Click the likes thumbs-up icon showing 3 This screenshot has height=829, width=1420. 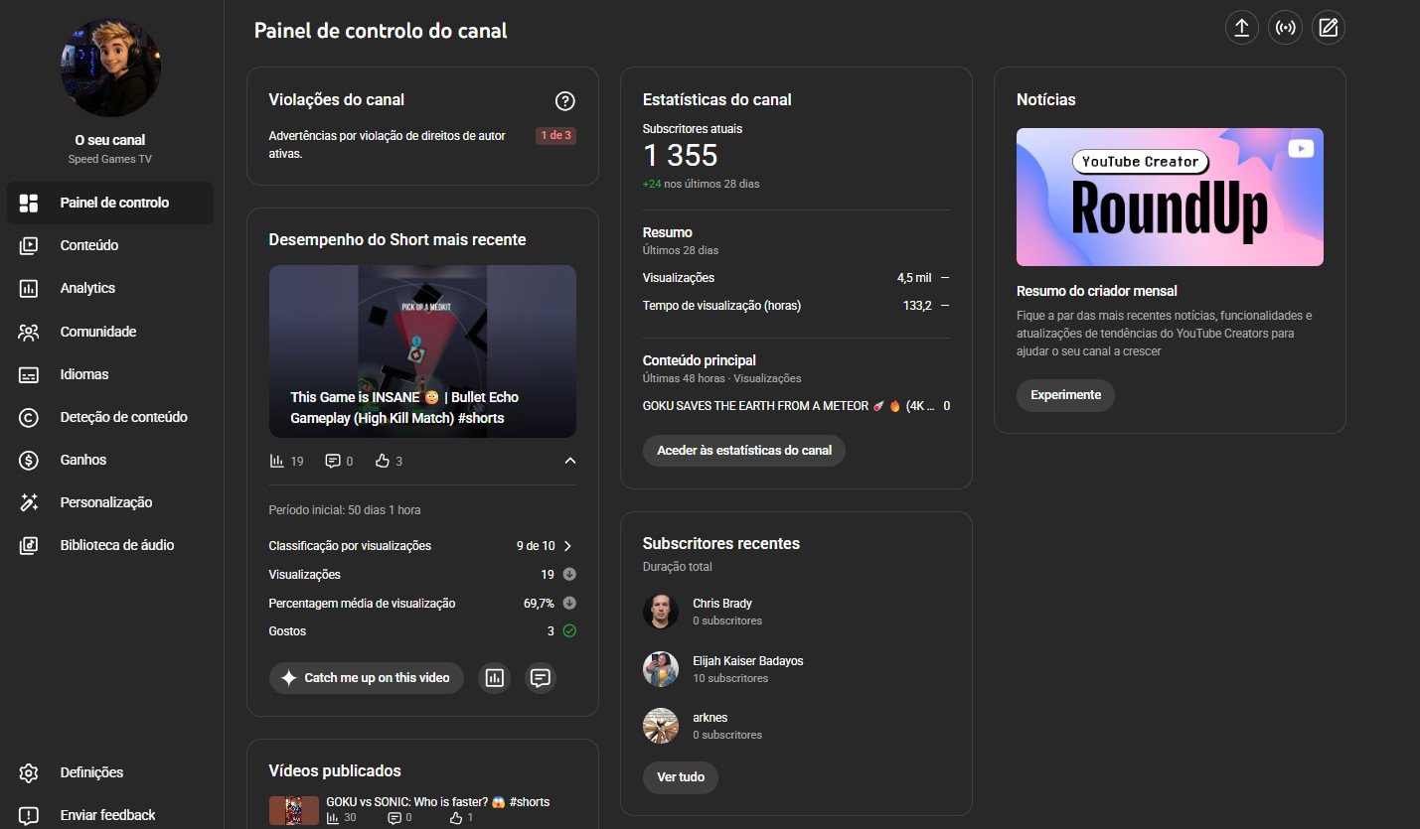(x=382, y=461)
